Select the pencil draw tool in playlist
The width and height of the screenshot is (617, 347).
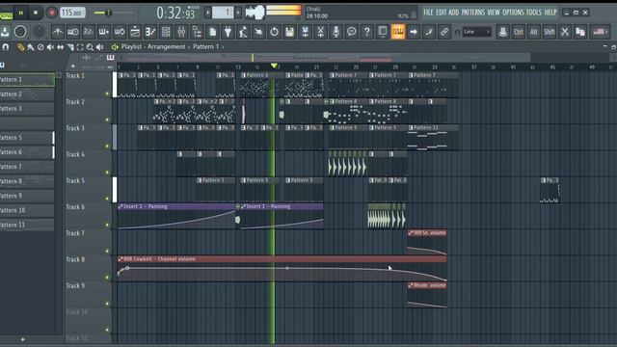pyautogui.click(x=20, y=47)
